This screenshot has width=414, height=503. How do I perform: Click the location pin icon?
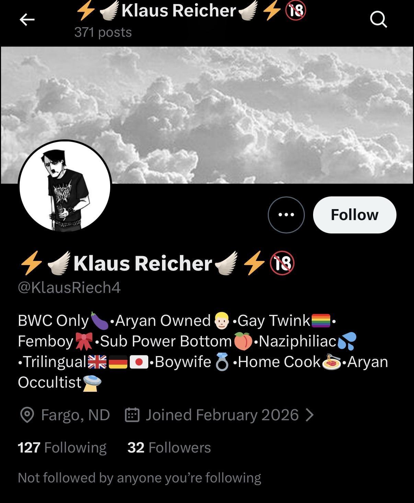pyautogui.click(x=27, y=415)
